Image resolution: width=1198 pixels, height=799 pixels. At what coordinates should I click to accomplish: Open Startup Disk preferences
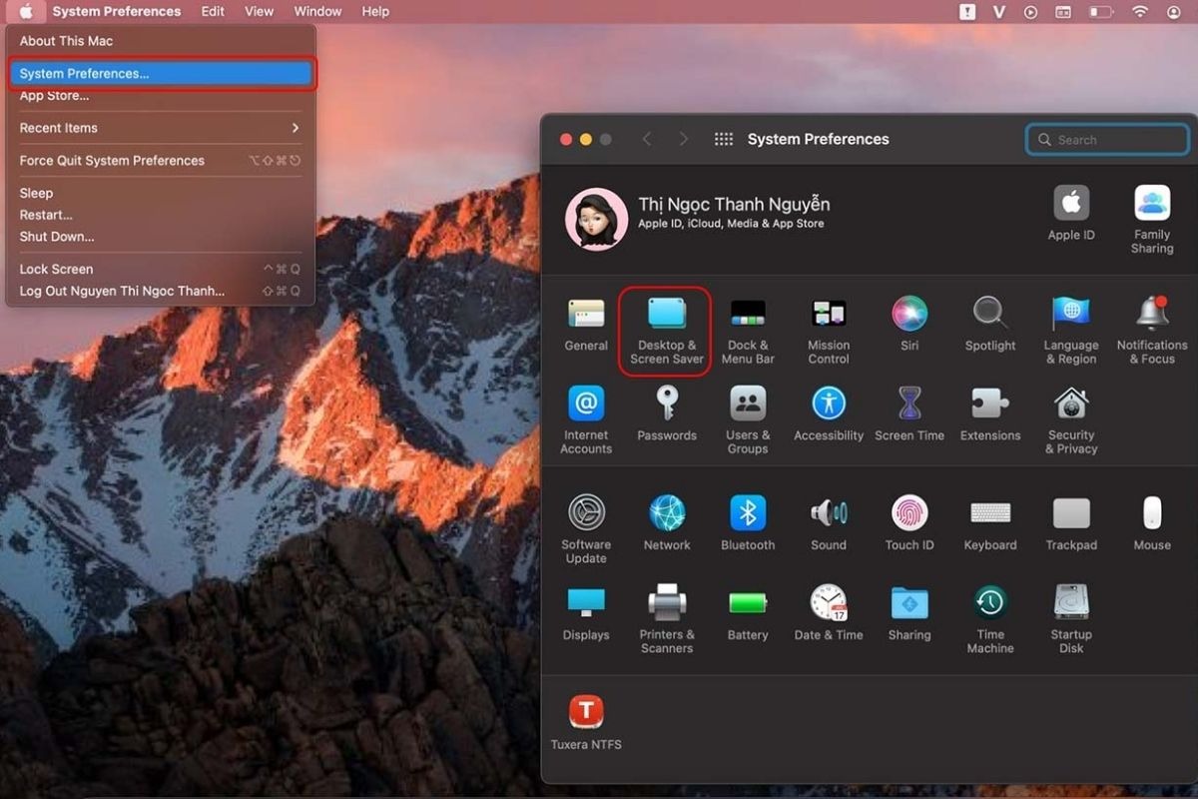pyautogui.click(x=1071, y=620)
